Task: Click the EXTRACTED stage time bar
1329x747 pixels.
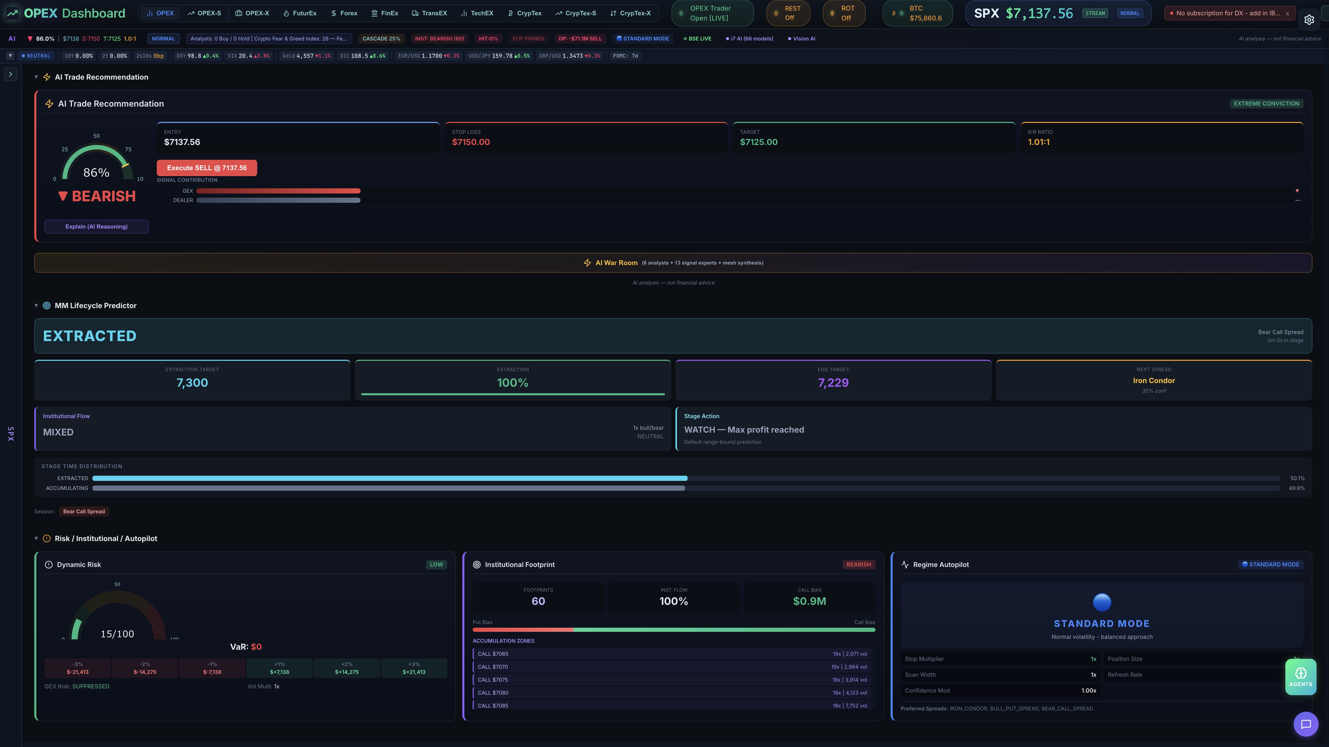Action: pos(686,478)
